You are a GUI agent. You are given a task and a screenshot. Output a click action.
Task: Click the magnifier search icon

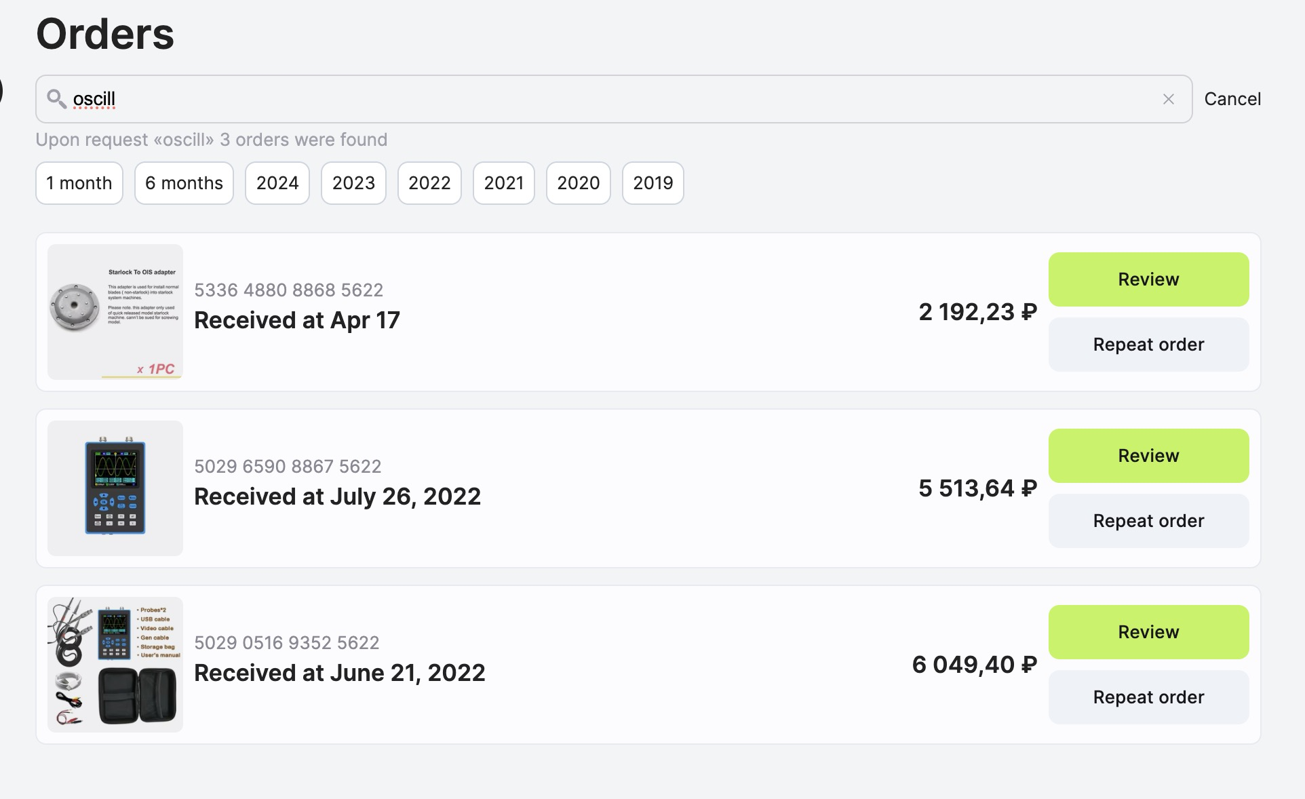point(56,99)
